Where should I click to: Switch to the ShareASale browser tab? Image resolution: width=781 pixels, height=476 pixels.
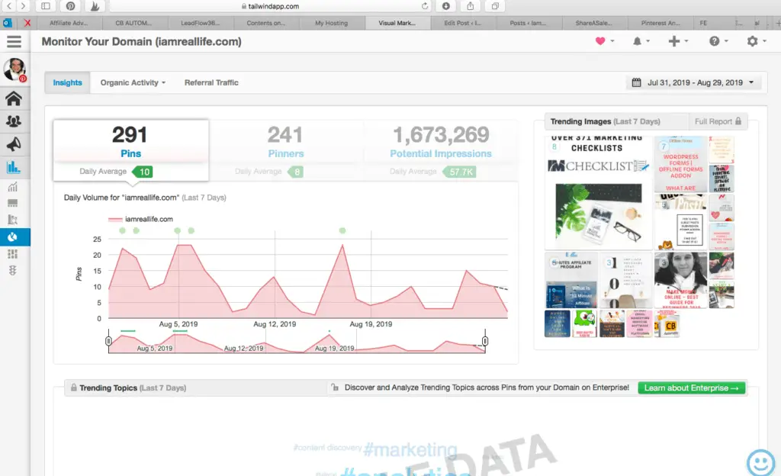593,23
